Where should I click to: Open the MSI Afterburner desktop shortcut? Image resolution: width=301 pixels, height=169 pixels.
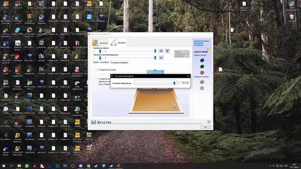[77, 111]
